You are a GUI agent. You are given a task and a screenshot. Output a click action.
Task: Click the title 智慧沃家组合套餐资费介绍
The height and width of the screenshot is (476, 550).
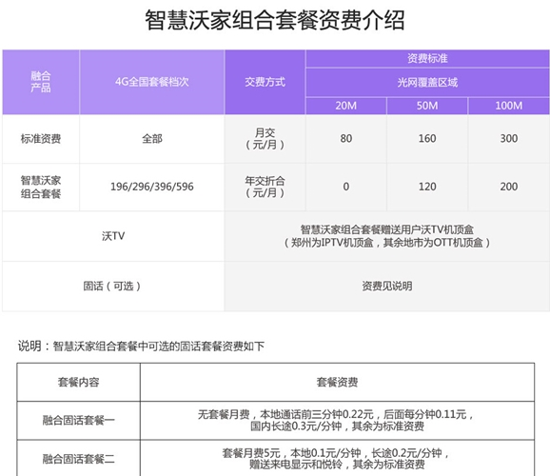(275, 20)
